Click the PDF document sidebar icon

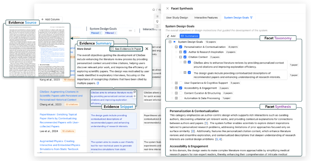pos(157,27)
